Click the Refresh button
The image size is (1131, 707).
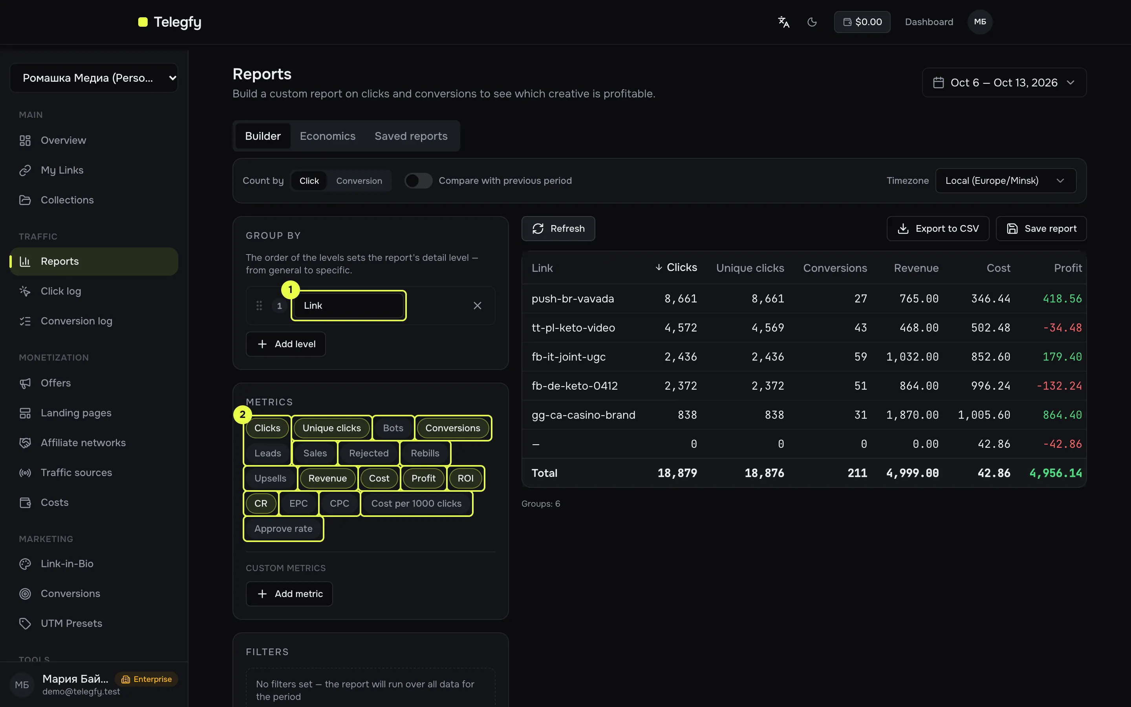[x=558, y=229]
